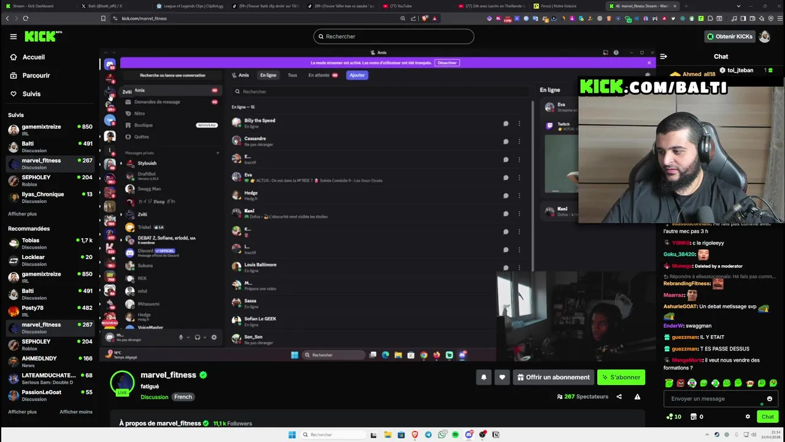The height and width of the screenshot is (442, 785).
Task: Open Spotify from the Windows taskbar
Action: 455,435
